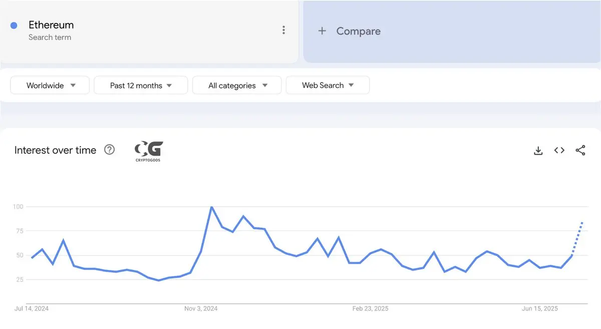Click the Interest over time heading
Viewport: 601px width, 329px height.
coord(55,150)
